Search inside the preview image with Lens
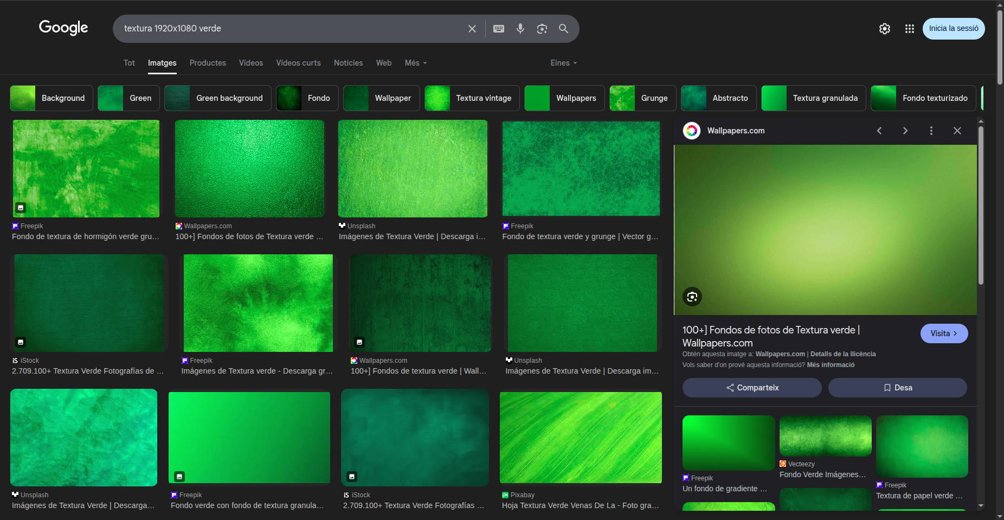 692,297
